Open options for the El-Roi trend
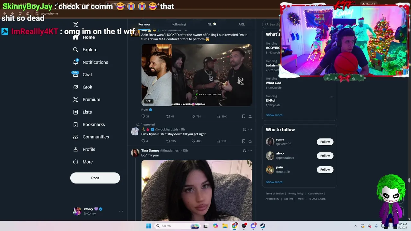 (x=331, y=97)
